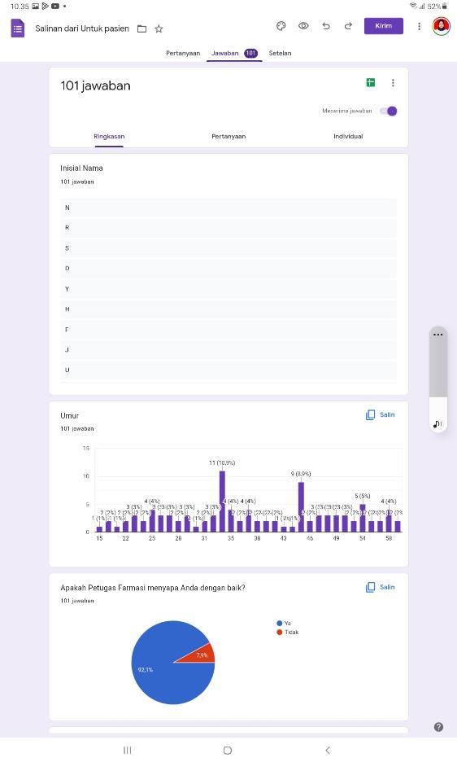
Task: Star the form with the star icon
Action: point(159,28)
